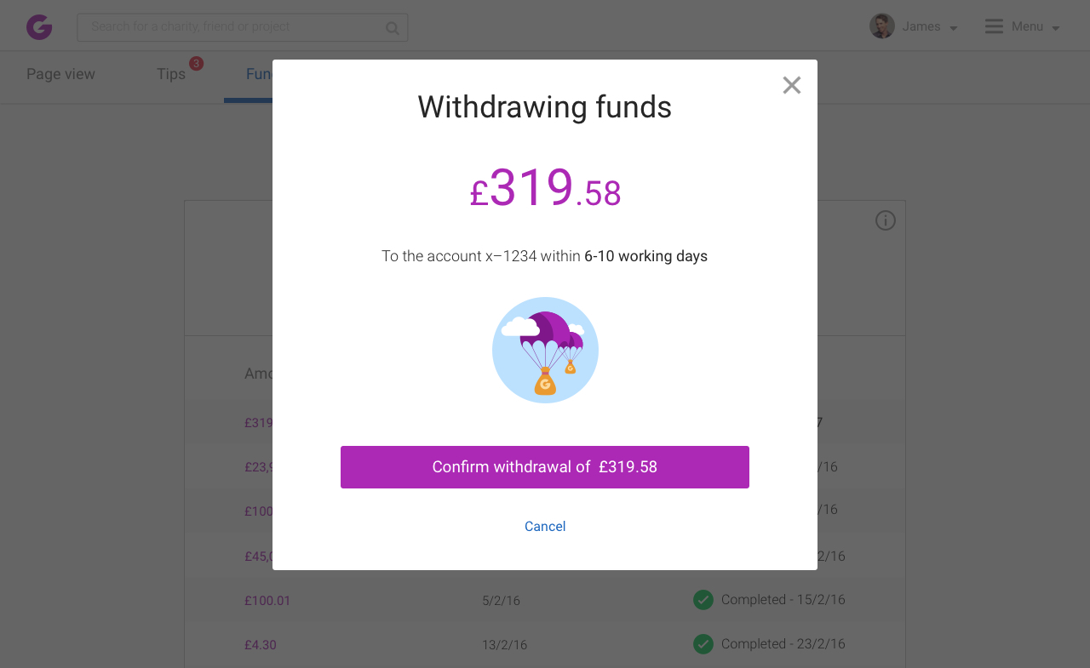This screenshot has height=668, width=1090.
Task: Click the info icon on the panel
Action: 886,220
